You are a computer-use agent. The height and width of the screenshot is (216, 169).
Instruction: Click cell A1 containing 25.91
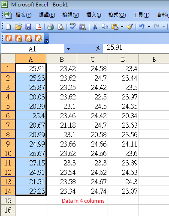pos(31,68)
